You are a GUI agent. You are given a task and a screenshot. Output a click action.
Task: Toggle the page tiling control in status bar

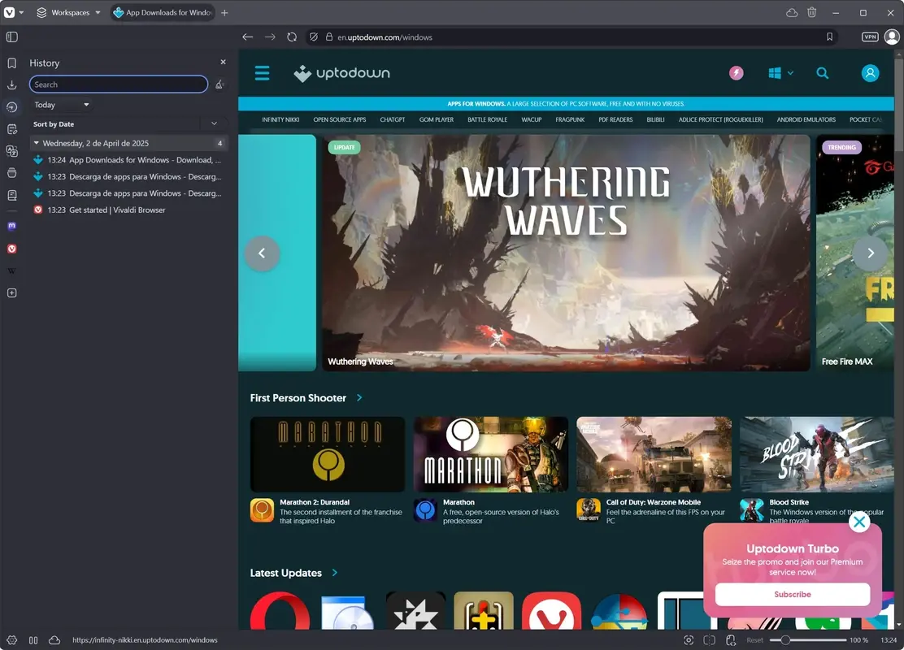pos(709,640)
